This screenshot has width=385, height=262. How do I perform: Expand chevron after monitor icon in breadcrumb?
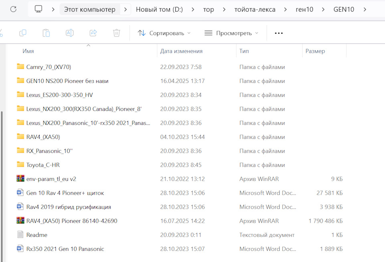point(53,10)
